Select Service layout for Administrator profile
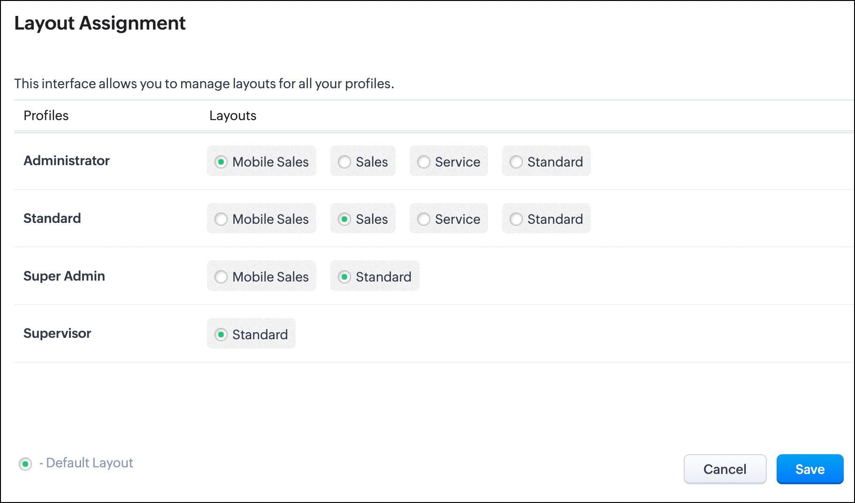 [x=424, y=162]
